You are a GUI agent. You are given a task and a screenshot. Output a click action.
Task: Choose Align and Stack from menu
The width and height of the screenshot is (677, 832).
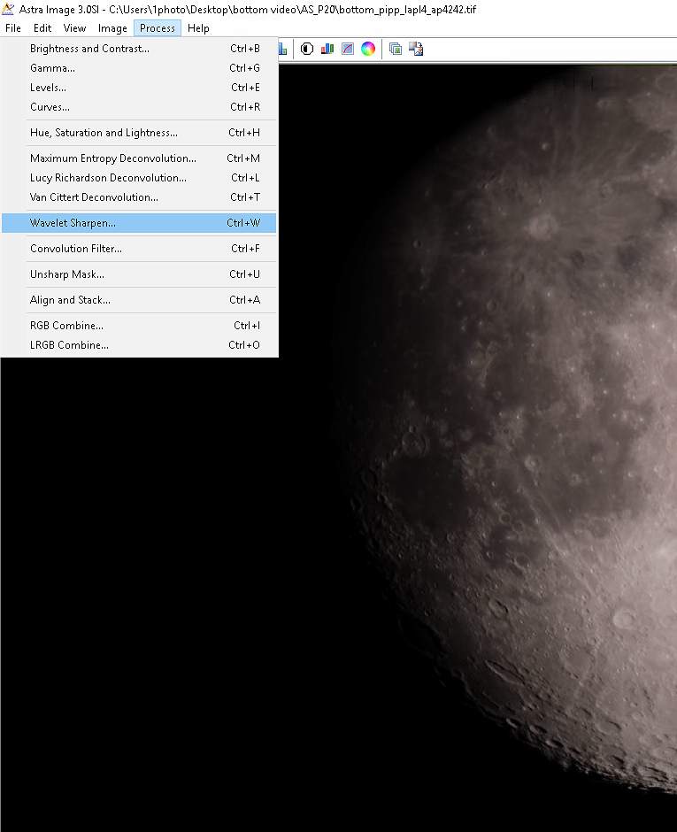139,300
